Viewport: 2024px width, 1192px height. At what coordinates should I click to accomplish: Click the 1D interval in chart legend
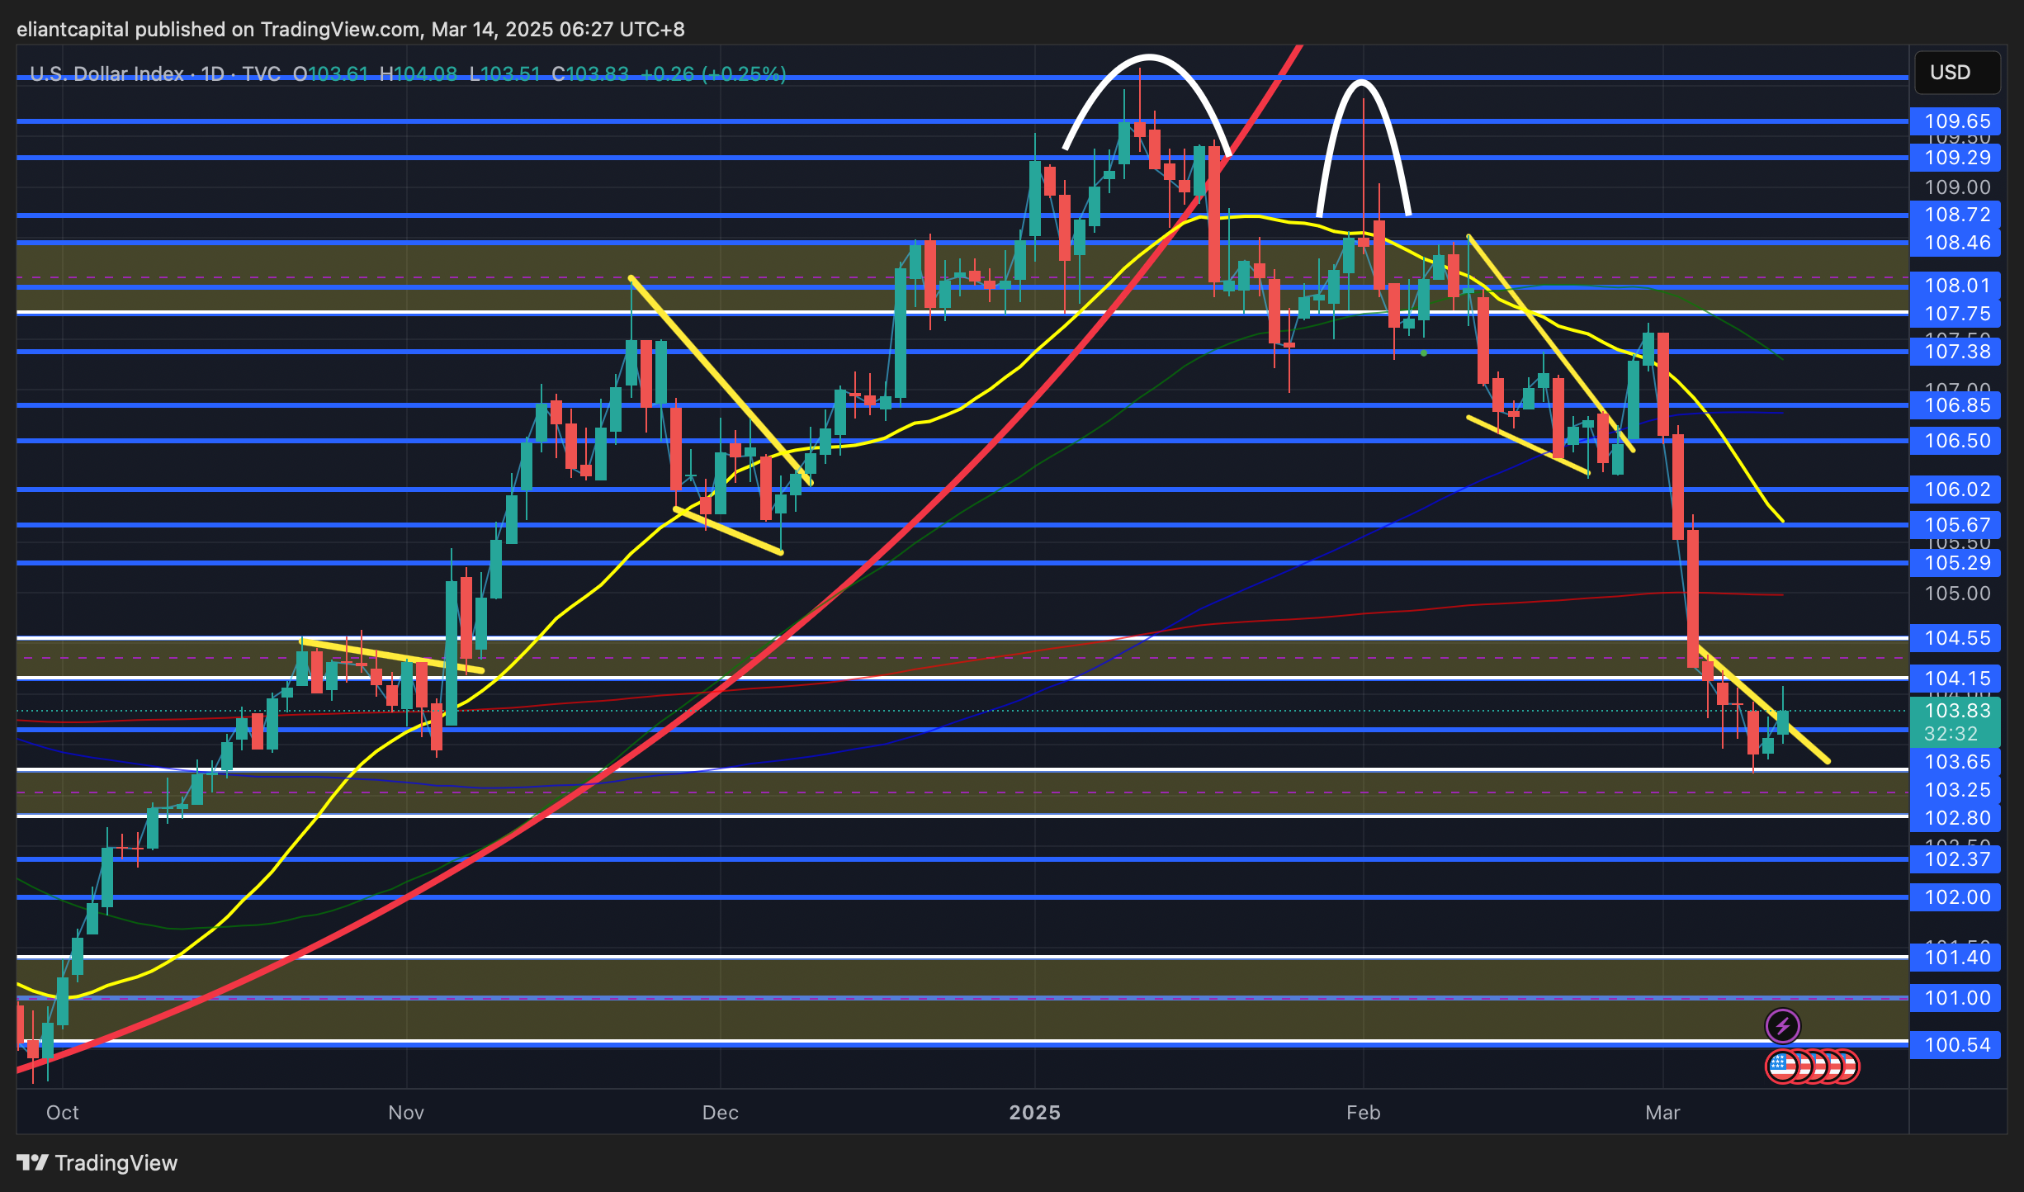coord(212,74)
